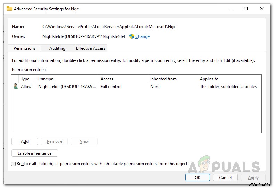
Task: Click the Access column header
Action: coord(123,79)
